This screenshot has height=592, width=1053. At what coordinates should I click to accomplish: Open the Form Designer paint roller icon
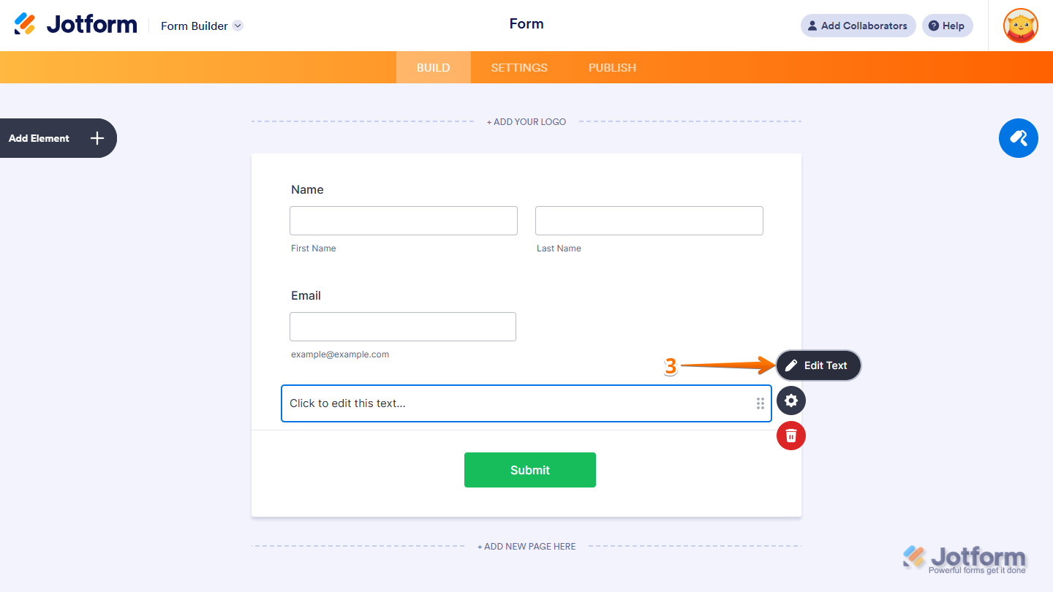tap(1018, 138)
